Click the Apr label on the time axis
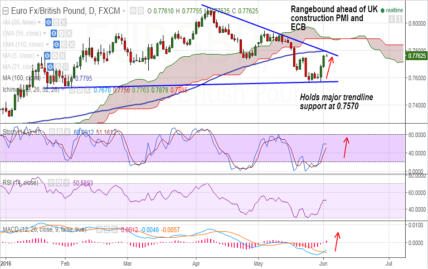The height and width of the screenshot is (269, 428). [x=196, y=264]
